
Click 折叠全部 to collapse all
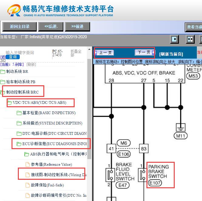pyautogui.click(x=76, y=53)
